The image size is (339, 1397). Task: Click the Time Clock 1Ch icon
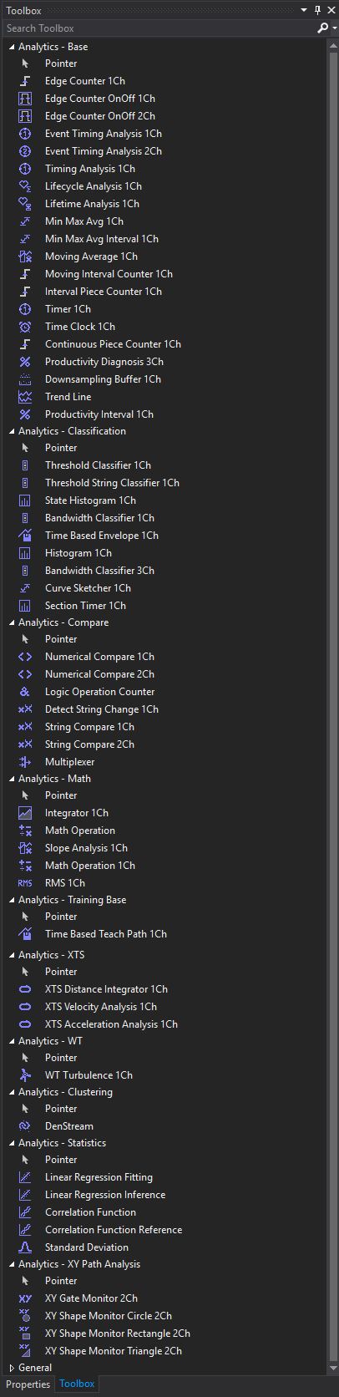(25, 327)
